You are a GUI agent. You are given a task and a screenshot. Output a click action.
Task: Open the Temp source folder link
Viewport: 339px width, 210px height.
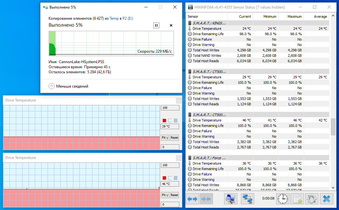pyautogui.click(x=114, y=18)
